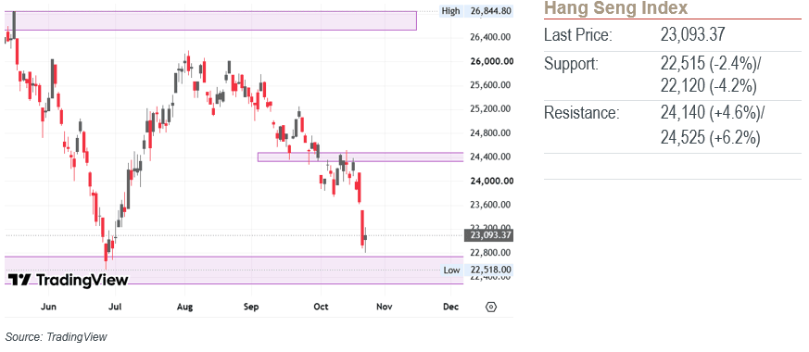This screenshot has height=352, width=809.
Task: Click the 26,844.80 high value label
Action: (x=488, y=11)
